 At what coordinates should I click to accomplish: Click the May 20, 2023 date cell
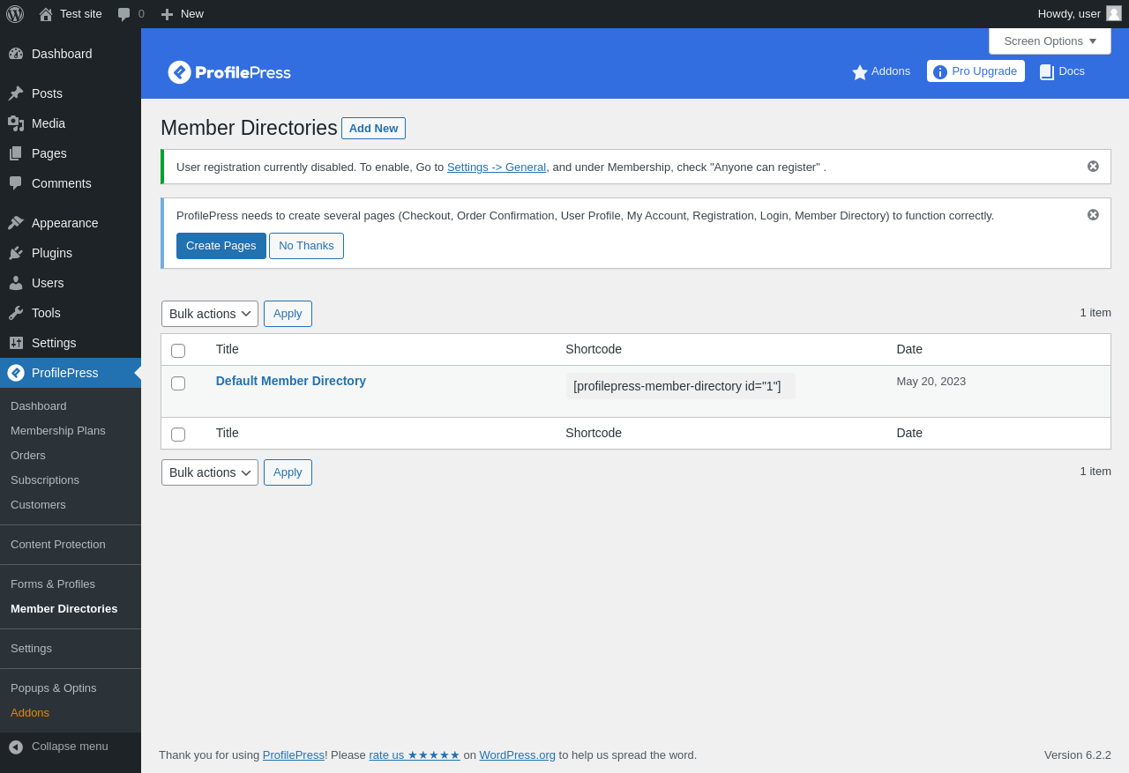931,382
